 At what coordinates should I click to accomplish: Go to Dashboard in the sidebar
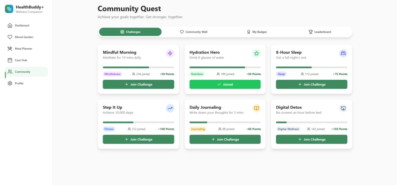pyautogui.click(x=26, y=25)
